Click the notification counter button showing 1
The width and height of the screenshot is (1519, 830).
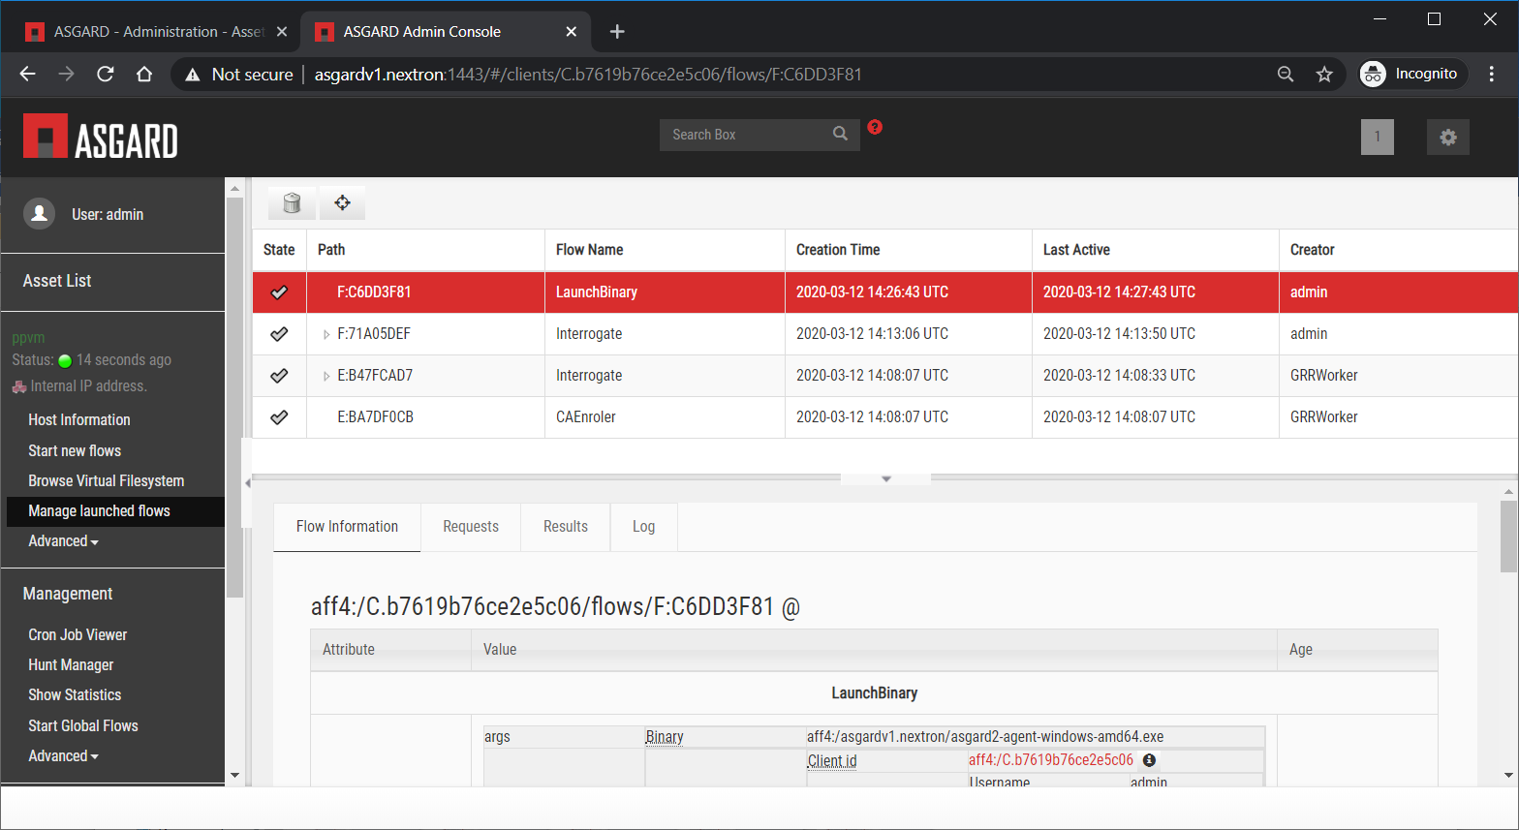click(x=1378, y=137)
